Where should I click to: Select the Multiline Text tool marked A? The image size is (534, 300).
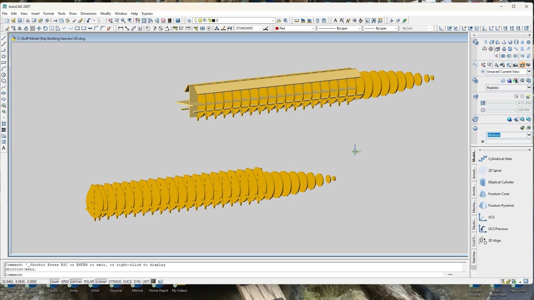click(x=4, y=148)
